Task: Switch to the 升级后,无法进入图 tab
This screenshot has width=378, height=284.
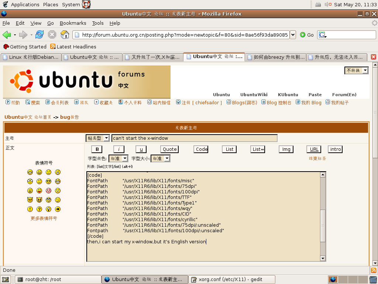Action: [337, 57]
